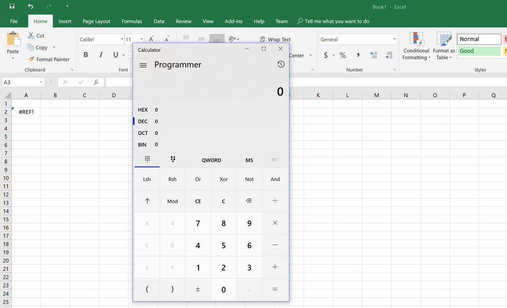Click the Name Box showing A3
This screenshot has width=507, height=308.
[20, 83]
